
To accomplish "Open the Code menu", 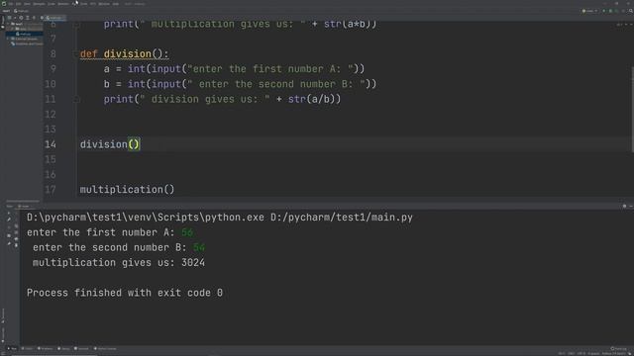I will (x=51, y=4).
